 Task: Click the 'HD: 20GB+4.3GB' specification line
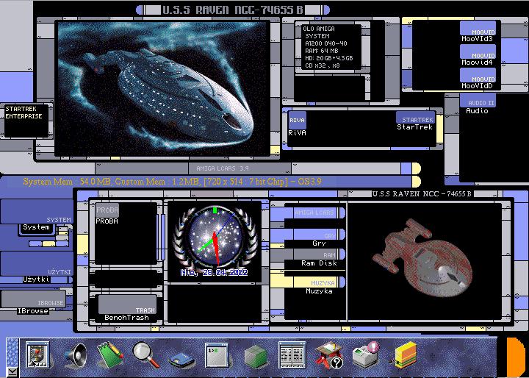328,58
